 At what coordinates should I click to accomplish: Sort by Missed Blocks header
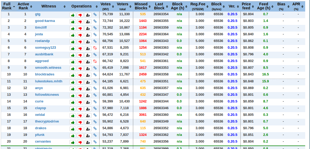click(x=142, y=6)
